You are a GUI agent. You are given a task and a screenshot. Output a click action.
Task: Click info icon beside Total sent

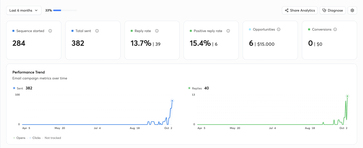(x=97, y=31)
